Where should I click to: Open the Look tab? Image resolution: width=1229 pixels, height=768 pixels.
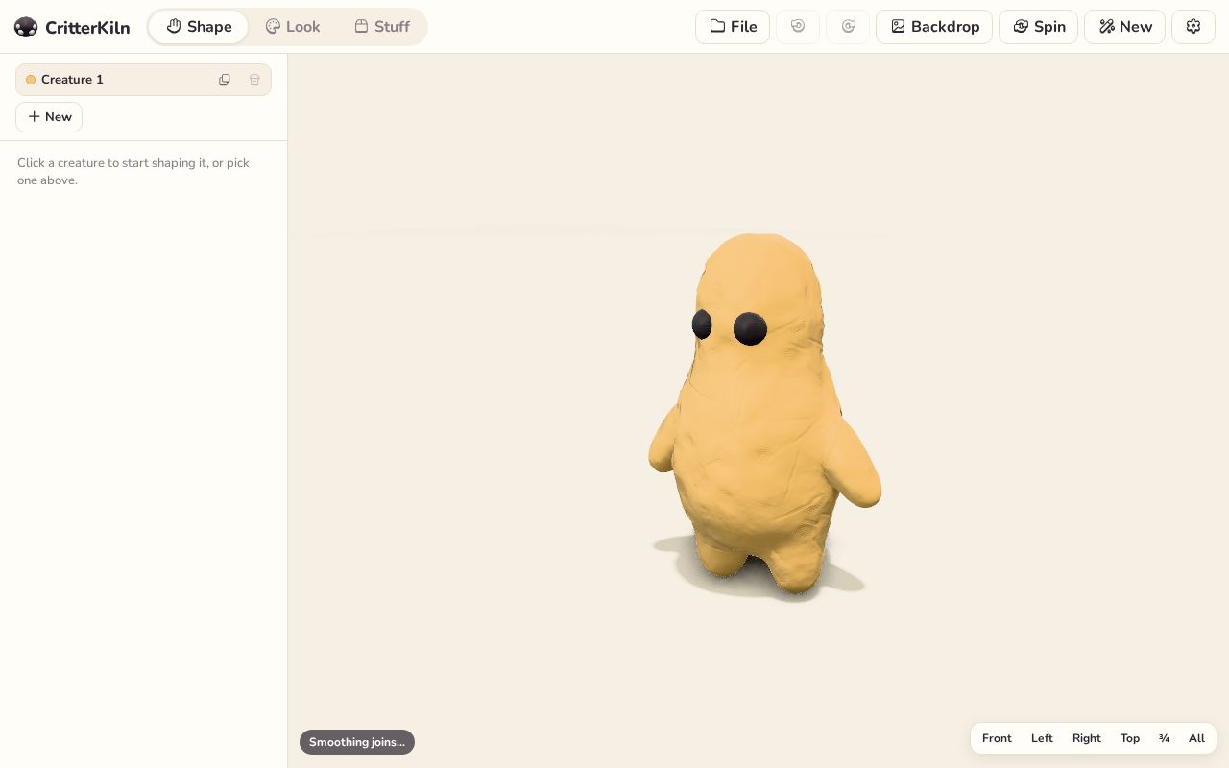pyautogui.click(x=293, y=27)
